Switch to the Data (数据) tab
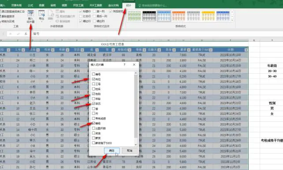Screen dimensions: 283x170 [42, 5]
